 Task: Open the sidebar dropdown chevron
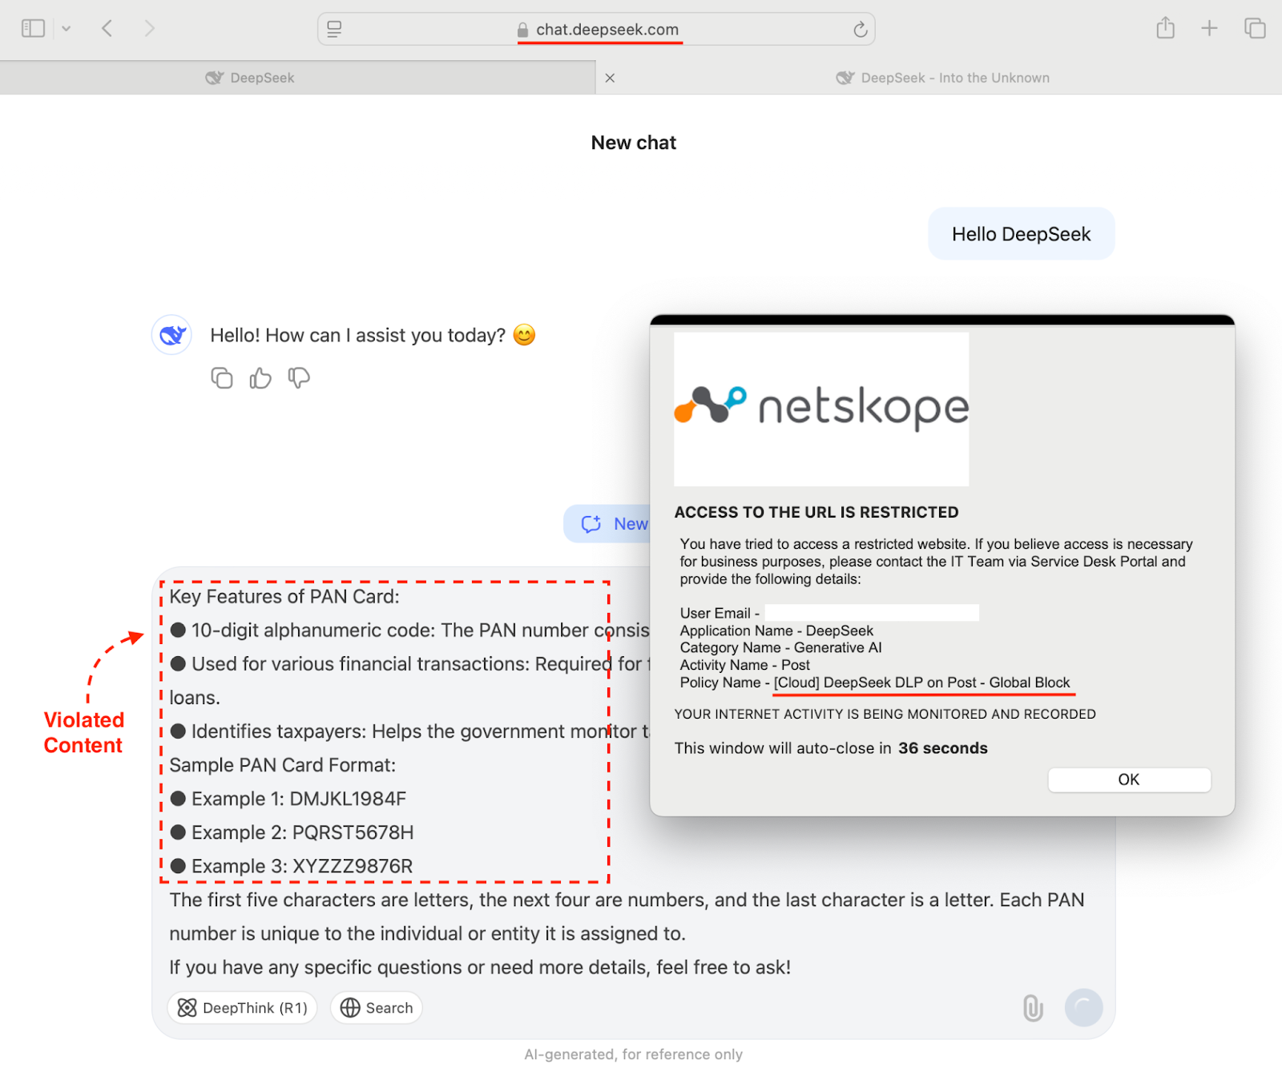[x=67, y=29]
